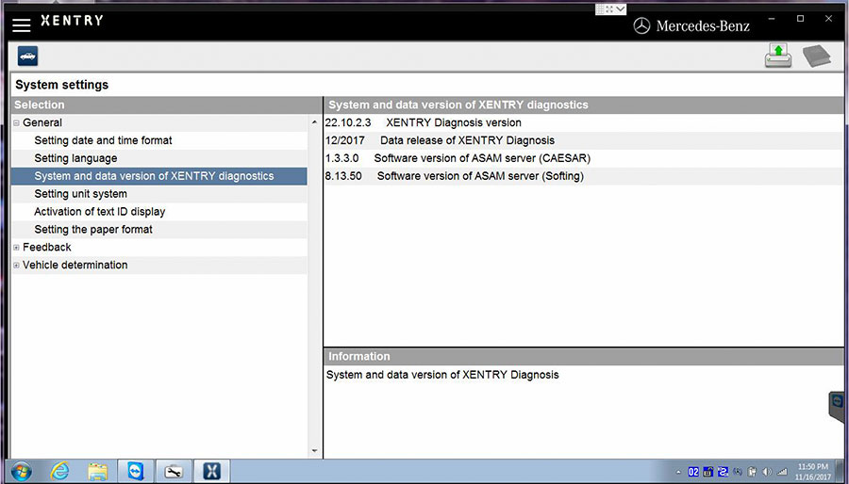The width and height of the screenshot is (849, 484).
Task: Select Setting language option
Action: pyautogui.click(x=75, y=158)
